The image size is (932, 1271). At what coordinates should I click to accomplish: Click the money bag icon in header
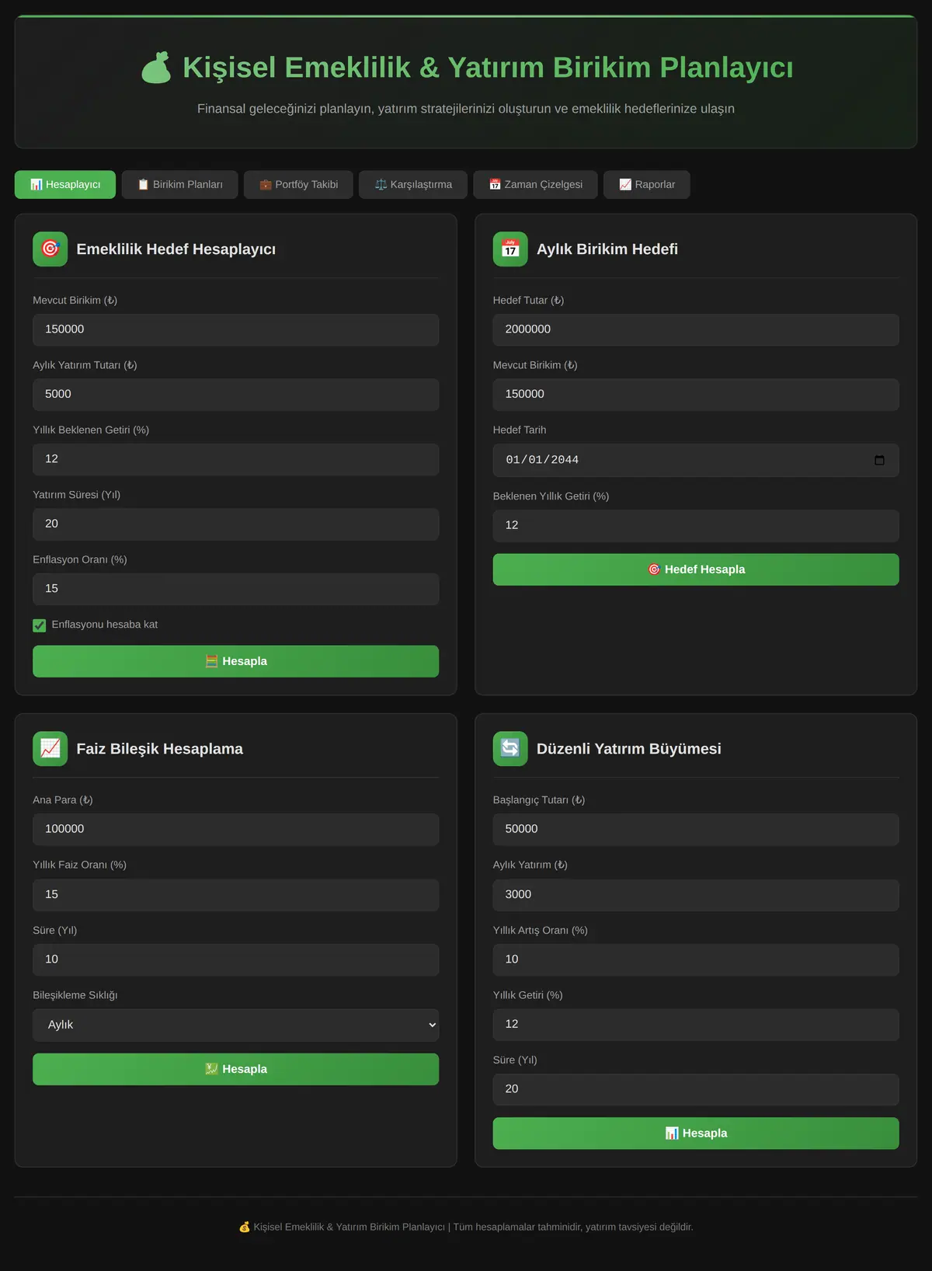(156, 68)
